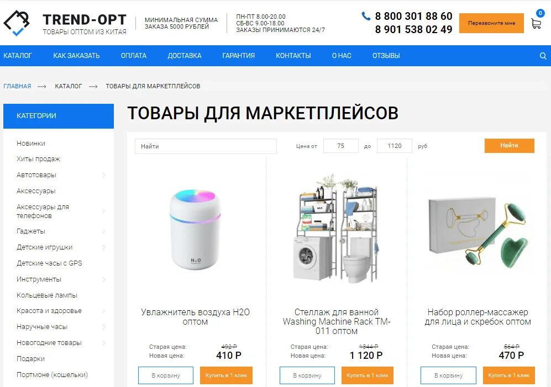Open the shopping cart icon
Viewport: 551px width, 387px height.
point(536,24)
